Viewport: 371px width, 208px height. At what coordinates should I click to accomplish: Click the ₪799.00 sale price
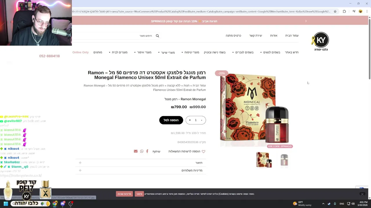(179, 107)
